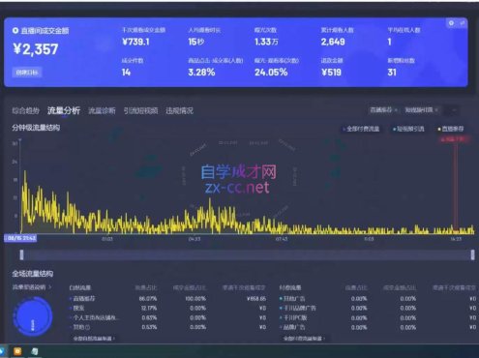
Task: Click the 搜索 row with 12.17%
Action: [167, 308]
